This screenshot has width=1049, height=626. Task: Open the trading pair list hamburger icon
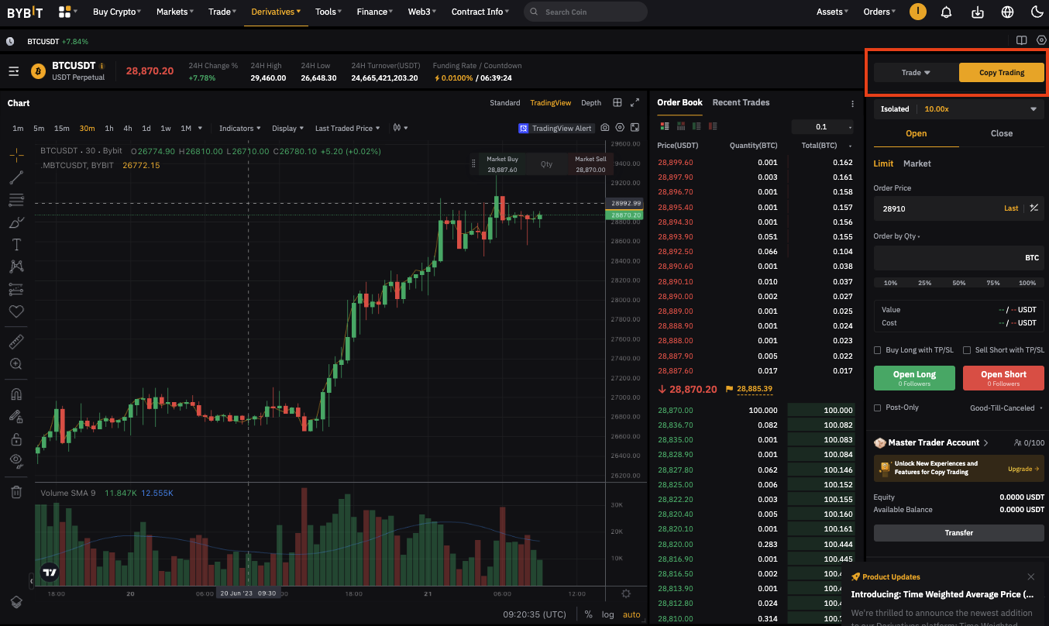[x=14, y=71]
